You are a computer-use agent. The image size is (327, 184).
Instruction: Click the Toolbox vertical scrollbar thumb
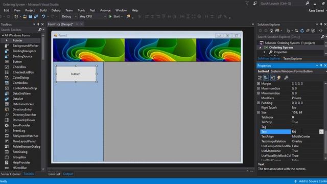tap(43, 49)
